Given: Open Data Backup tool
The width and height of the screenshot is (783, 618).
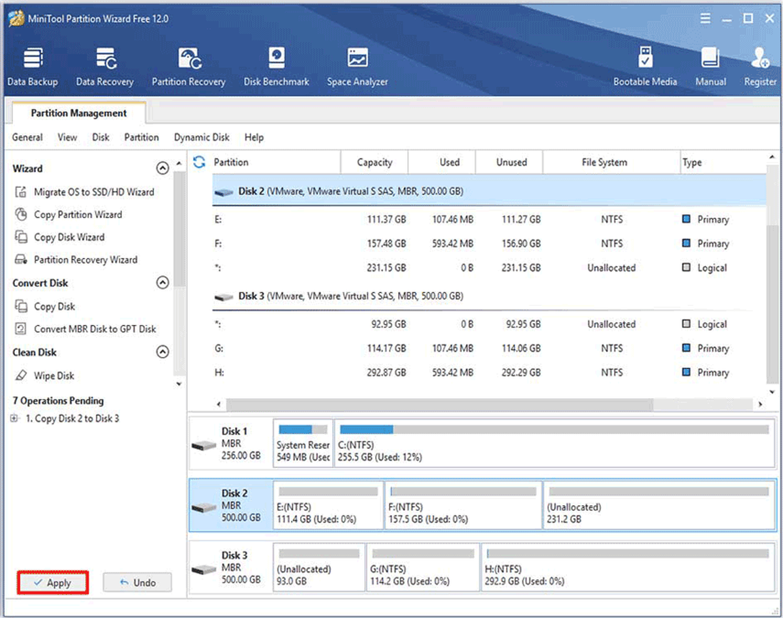Looking at the screenshot, I should (33, 67).
